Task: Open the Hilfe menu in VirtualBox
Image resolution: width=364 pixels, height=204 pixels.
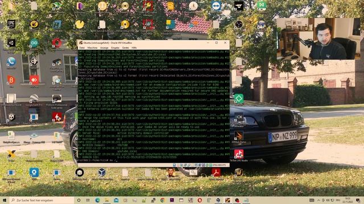Action: (134, 48)
